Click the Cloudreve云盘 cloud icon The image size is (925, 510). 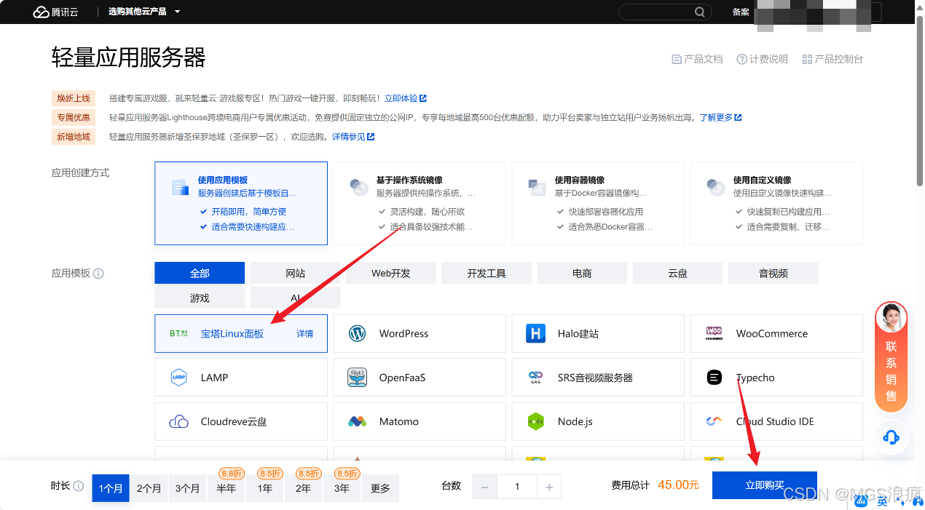click(178, 421)
